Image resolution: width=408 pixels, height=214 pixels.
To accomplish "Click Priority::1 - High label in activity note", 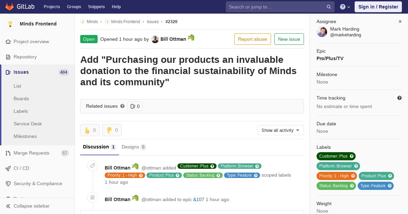I will pyautogui.click(x=125, y=175).
